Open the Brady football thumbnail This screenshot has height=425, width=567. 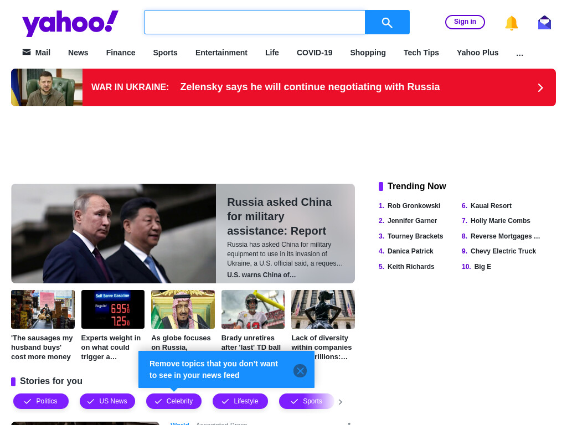click(253, 309)
